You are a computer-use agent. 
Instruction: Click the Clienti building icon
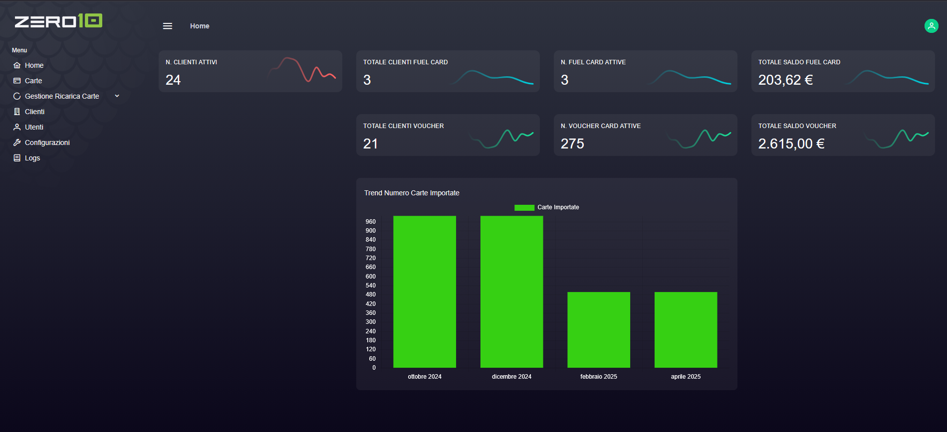tap(17, 112)
